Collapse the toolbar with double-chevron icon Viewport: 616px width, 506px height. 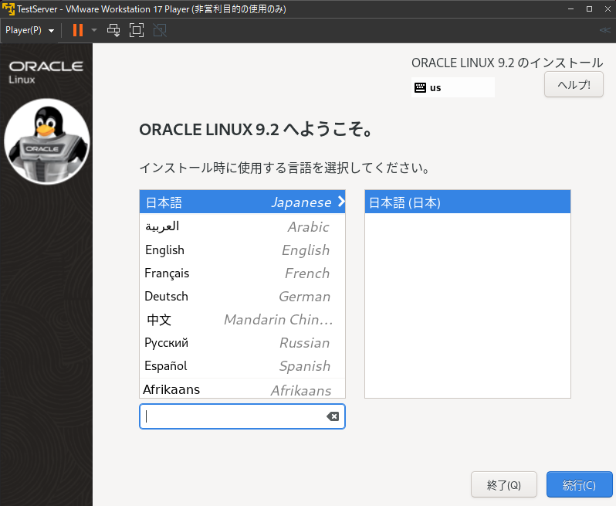click(x=604, y=30)
